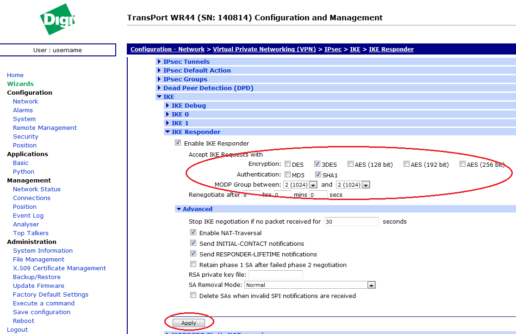
Task: Collapse the IKE Responder section
Action: pos(196,132)
